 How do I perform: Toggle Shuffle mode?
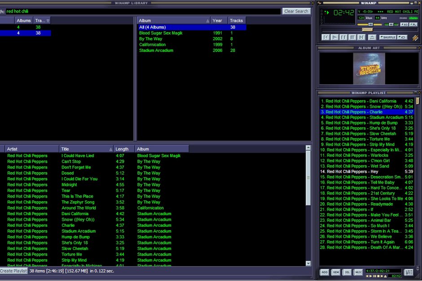click(387, 37)
